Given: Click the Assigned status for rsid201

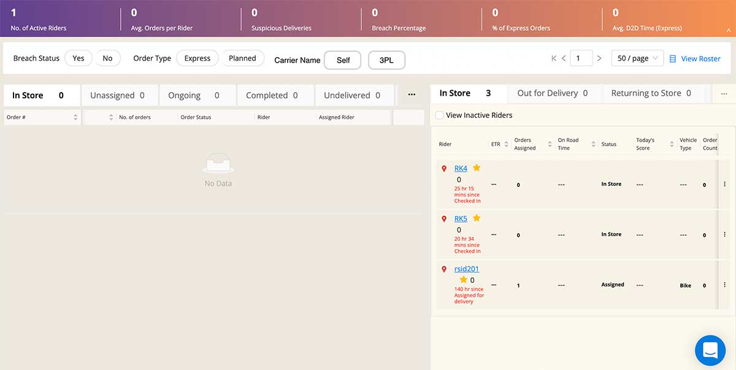Looking at the screenshot, I should click(613, 285).
